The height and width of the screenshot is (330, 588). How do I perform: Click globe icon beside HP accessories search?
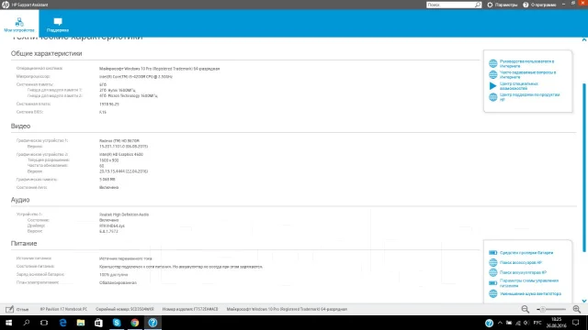click(x=492, y=263)
